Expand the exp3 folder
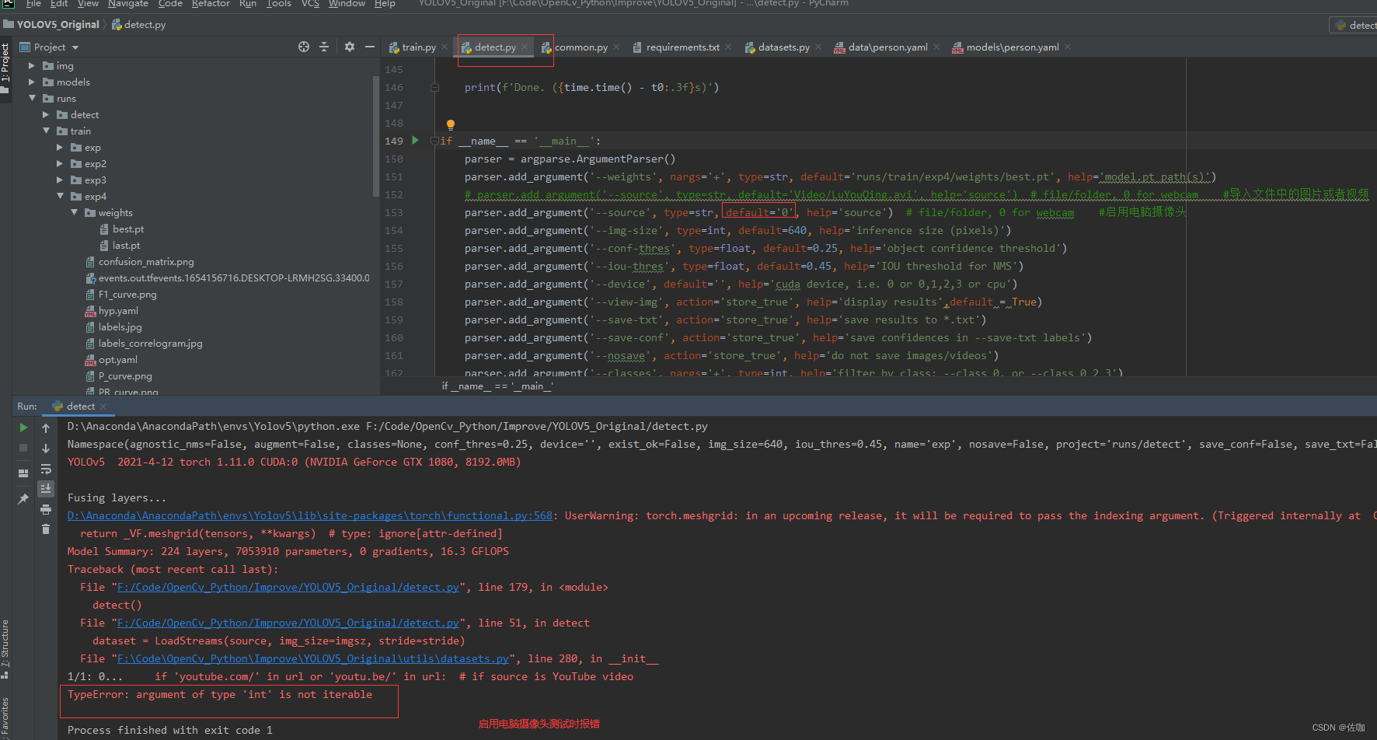 (x=60, y=180)
